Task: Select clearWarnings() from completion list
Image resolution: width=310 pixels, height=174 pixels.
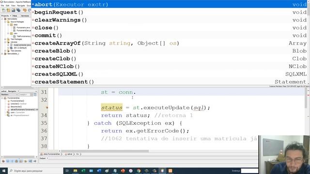Action: [169, 20]
